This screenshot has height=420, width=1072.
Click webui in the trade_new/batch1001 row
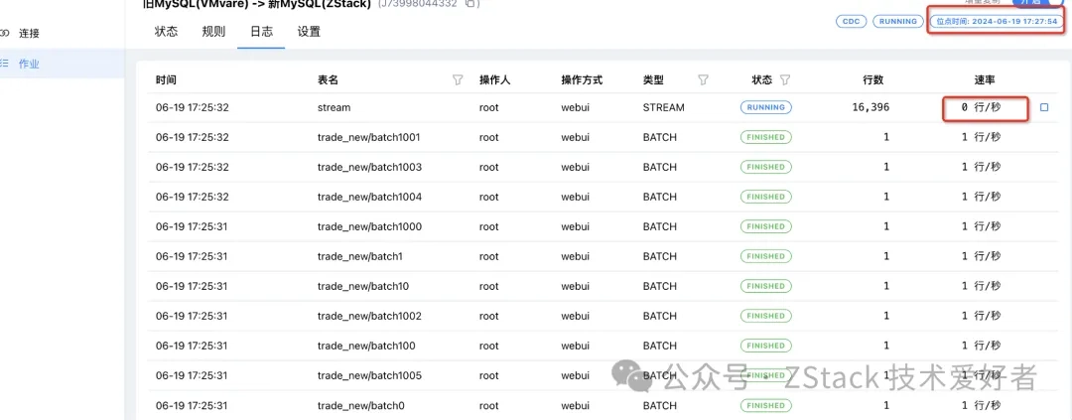(576, 137)
